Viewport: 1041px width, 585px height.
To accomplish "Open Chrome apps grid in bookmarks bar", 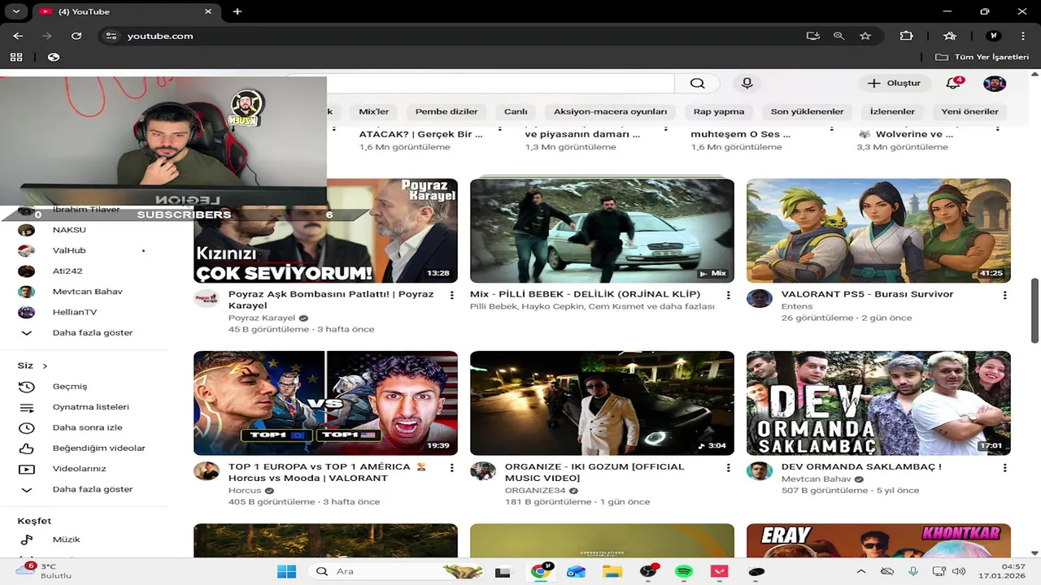I will [x=16, y=57].
